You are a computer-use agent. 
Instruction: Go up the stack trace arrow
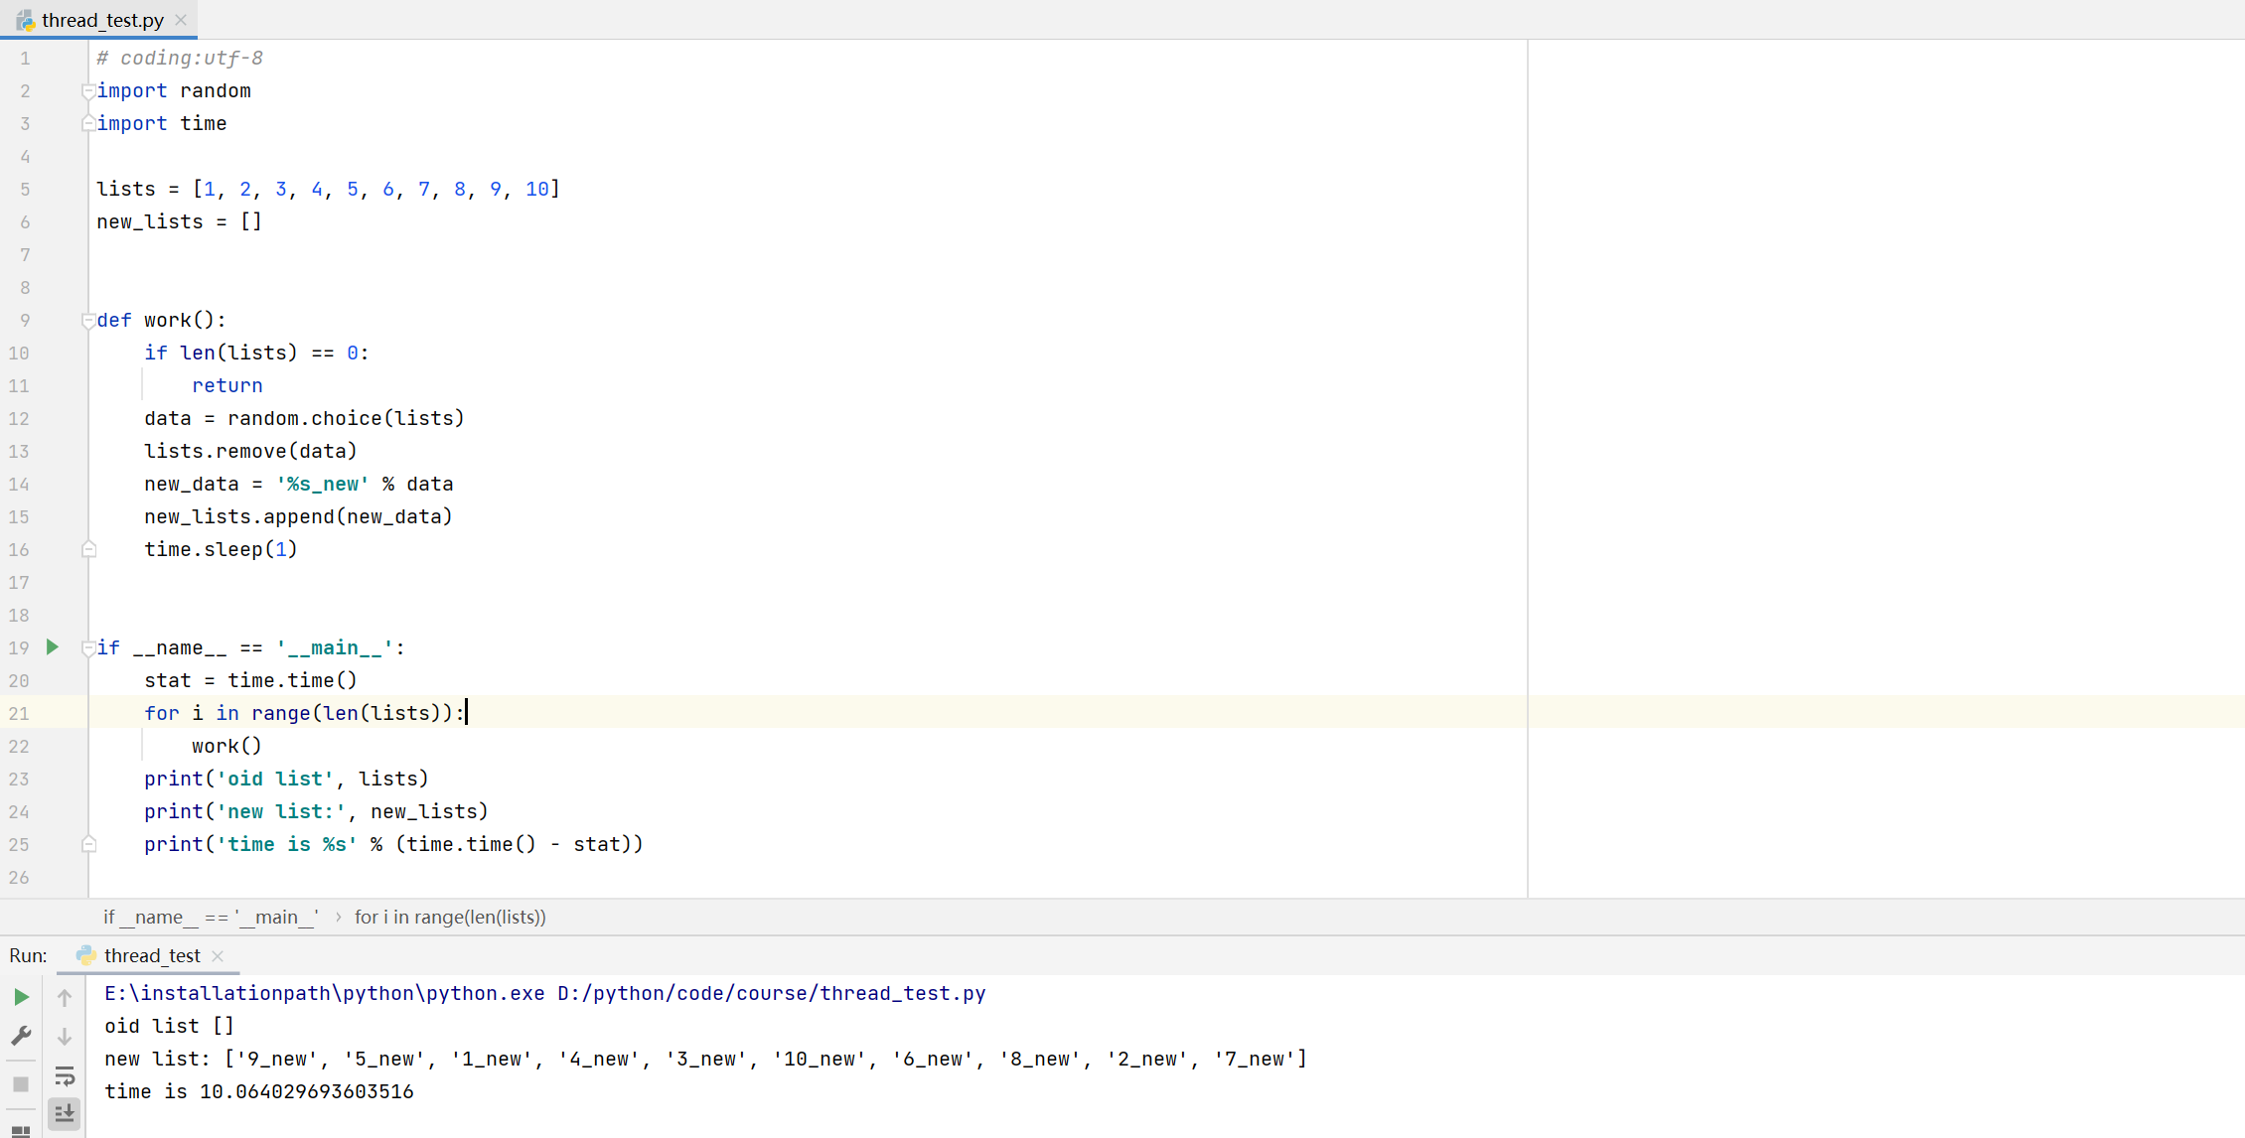65,997
